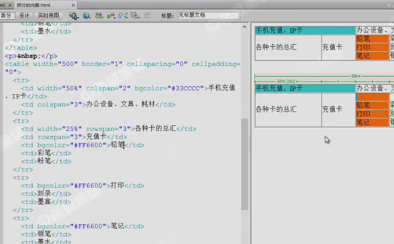Enable 实时视图 live view
The height and width of the screenshot is (244, 394).
coord(49,16)
